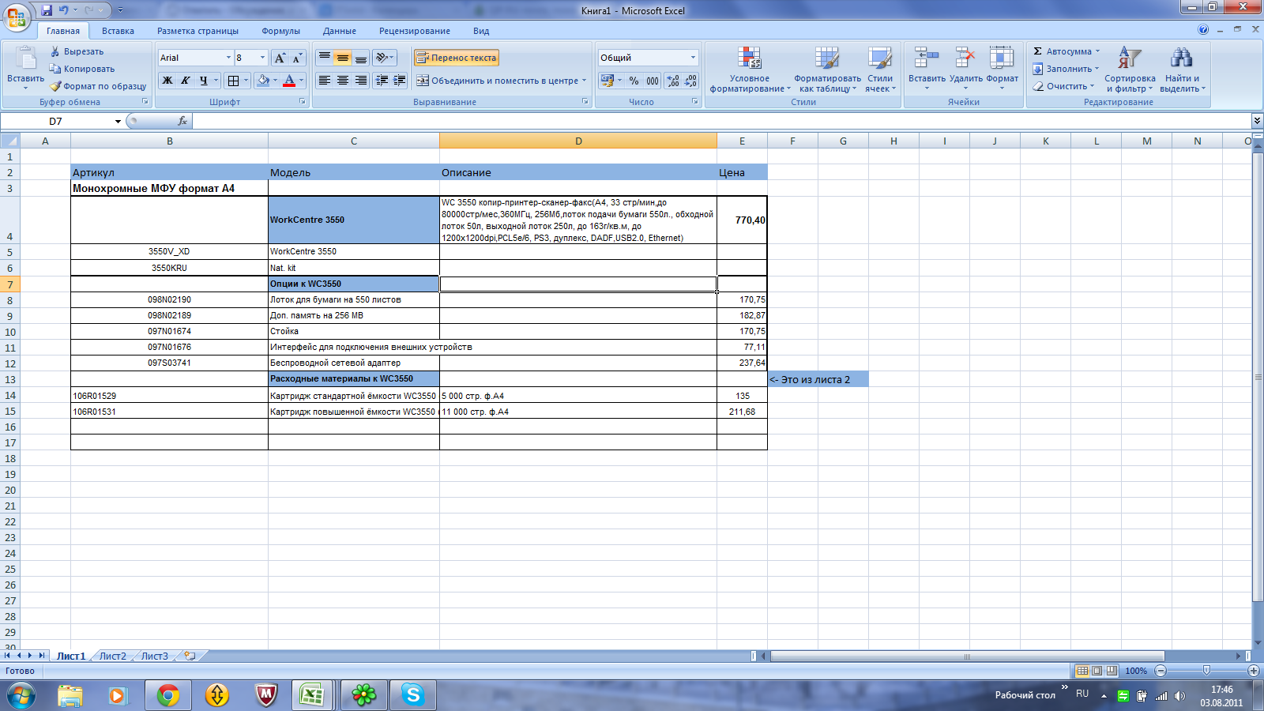Align cell text to the left

(324, 81)
